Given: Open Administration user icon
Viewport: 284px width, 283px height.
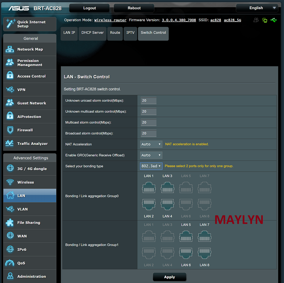Looking at the screenshot, I should tap(10, 276).
